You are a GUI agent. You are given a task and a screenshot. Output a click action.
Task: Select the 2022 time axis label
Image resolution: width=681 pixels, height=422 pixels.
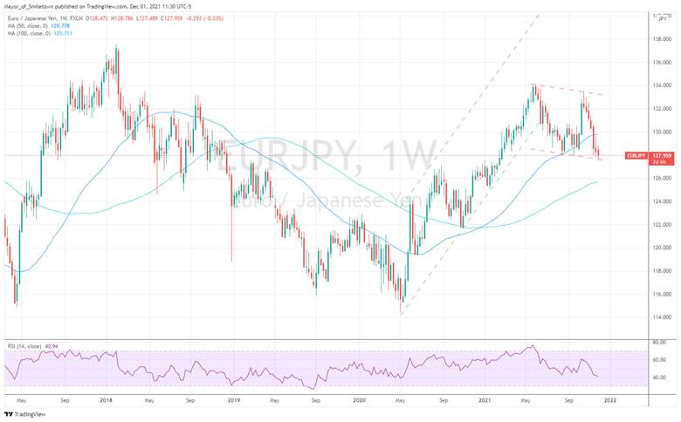[x=609, y=400]
